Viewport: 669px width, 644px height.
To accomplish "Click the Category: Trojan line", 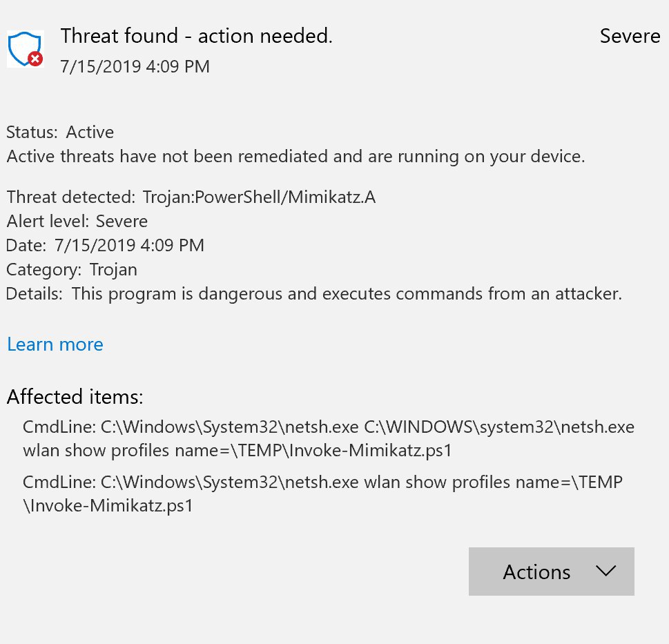I will tap(72, 270).
